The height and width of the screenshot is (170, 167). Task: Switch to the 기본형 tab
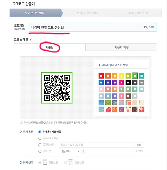click(x=50, y=47)
